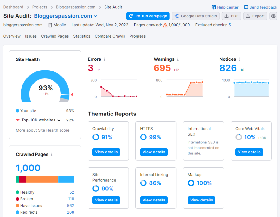Click the Warnings info icon
The width and height of the screenshot is (280, 217).
178,59
